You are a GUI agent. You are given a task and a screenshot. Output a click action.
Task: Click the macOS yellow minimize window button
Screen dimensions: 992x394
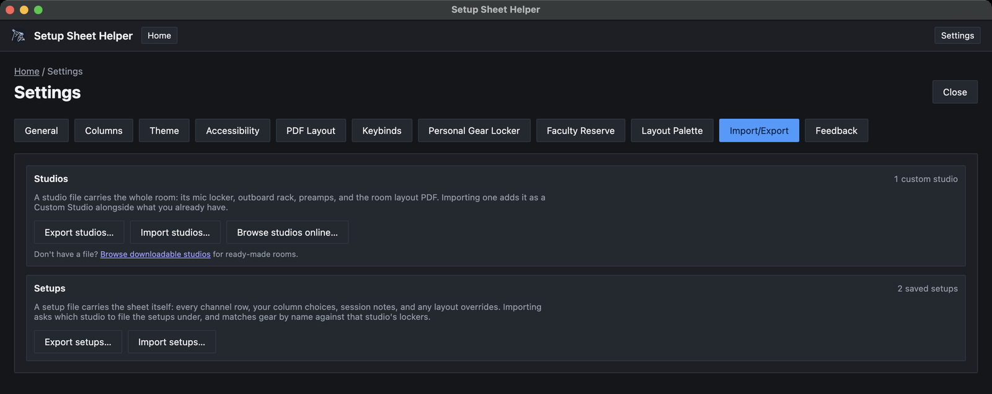(x=24, y=10)
